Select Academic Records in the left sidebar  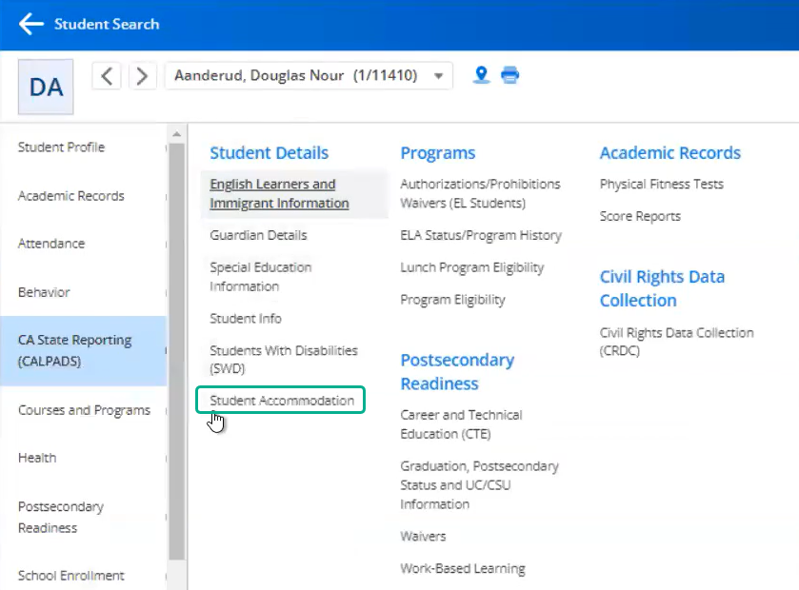click(71, 196)
